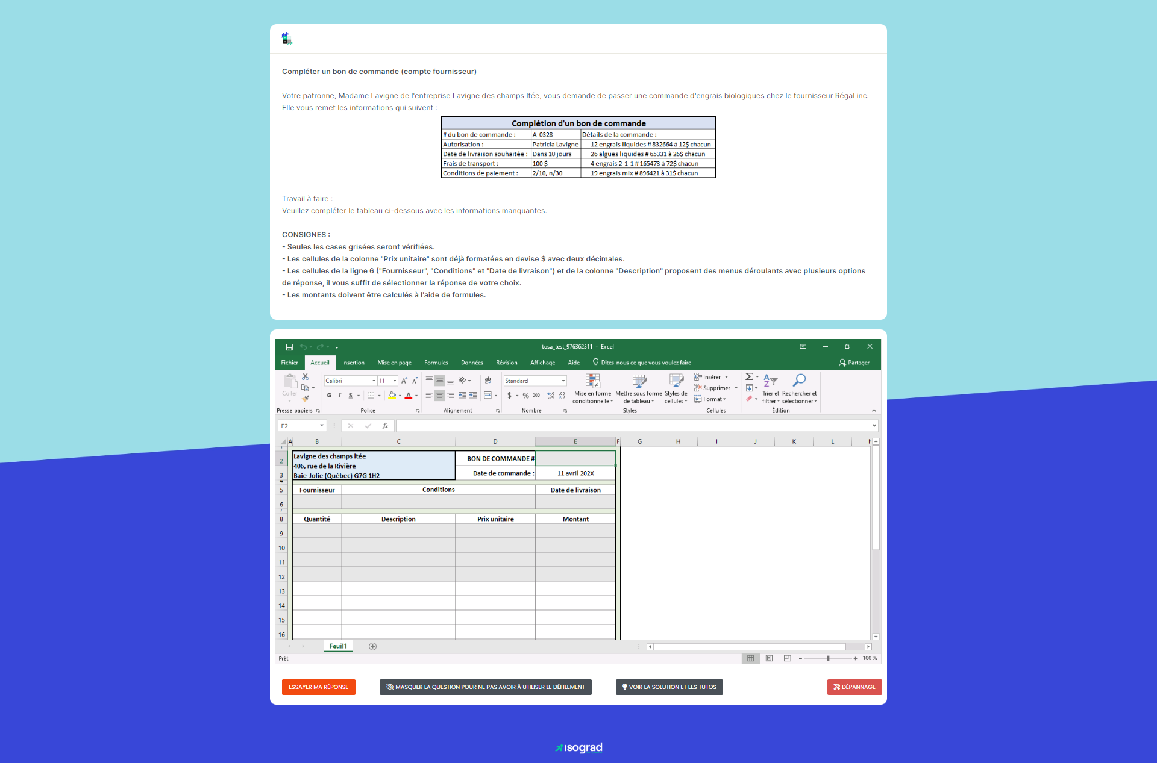This screenshot has width=1157, height=763.
Task: Click the increase font size icon
Action: tap(404, 381)
